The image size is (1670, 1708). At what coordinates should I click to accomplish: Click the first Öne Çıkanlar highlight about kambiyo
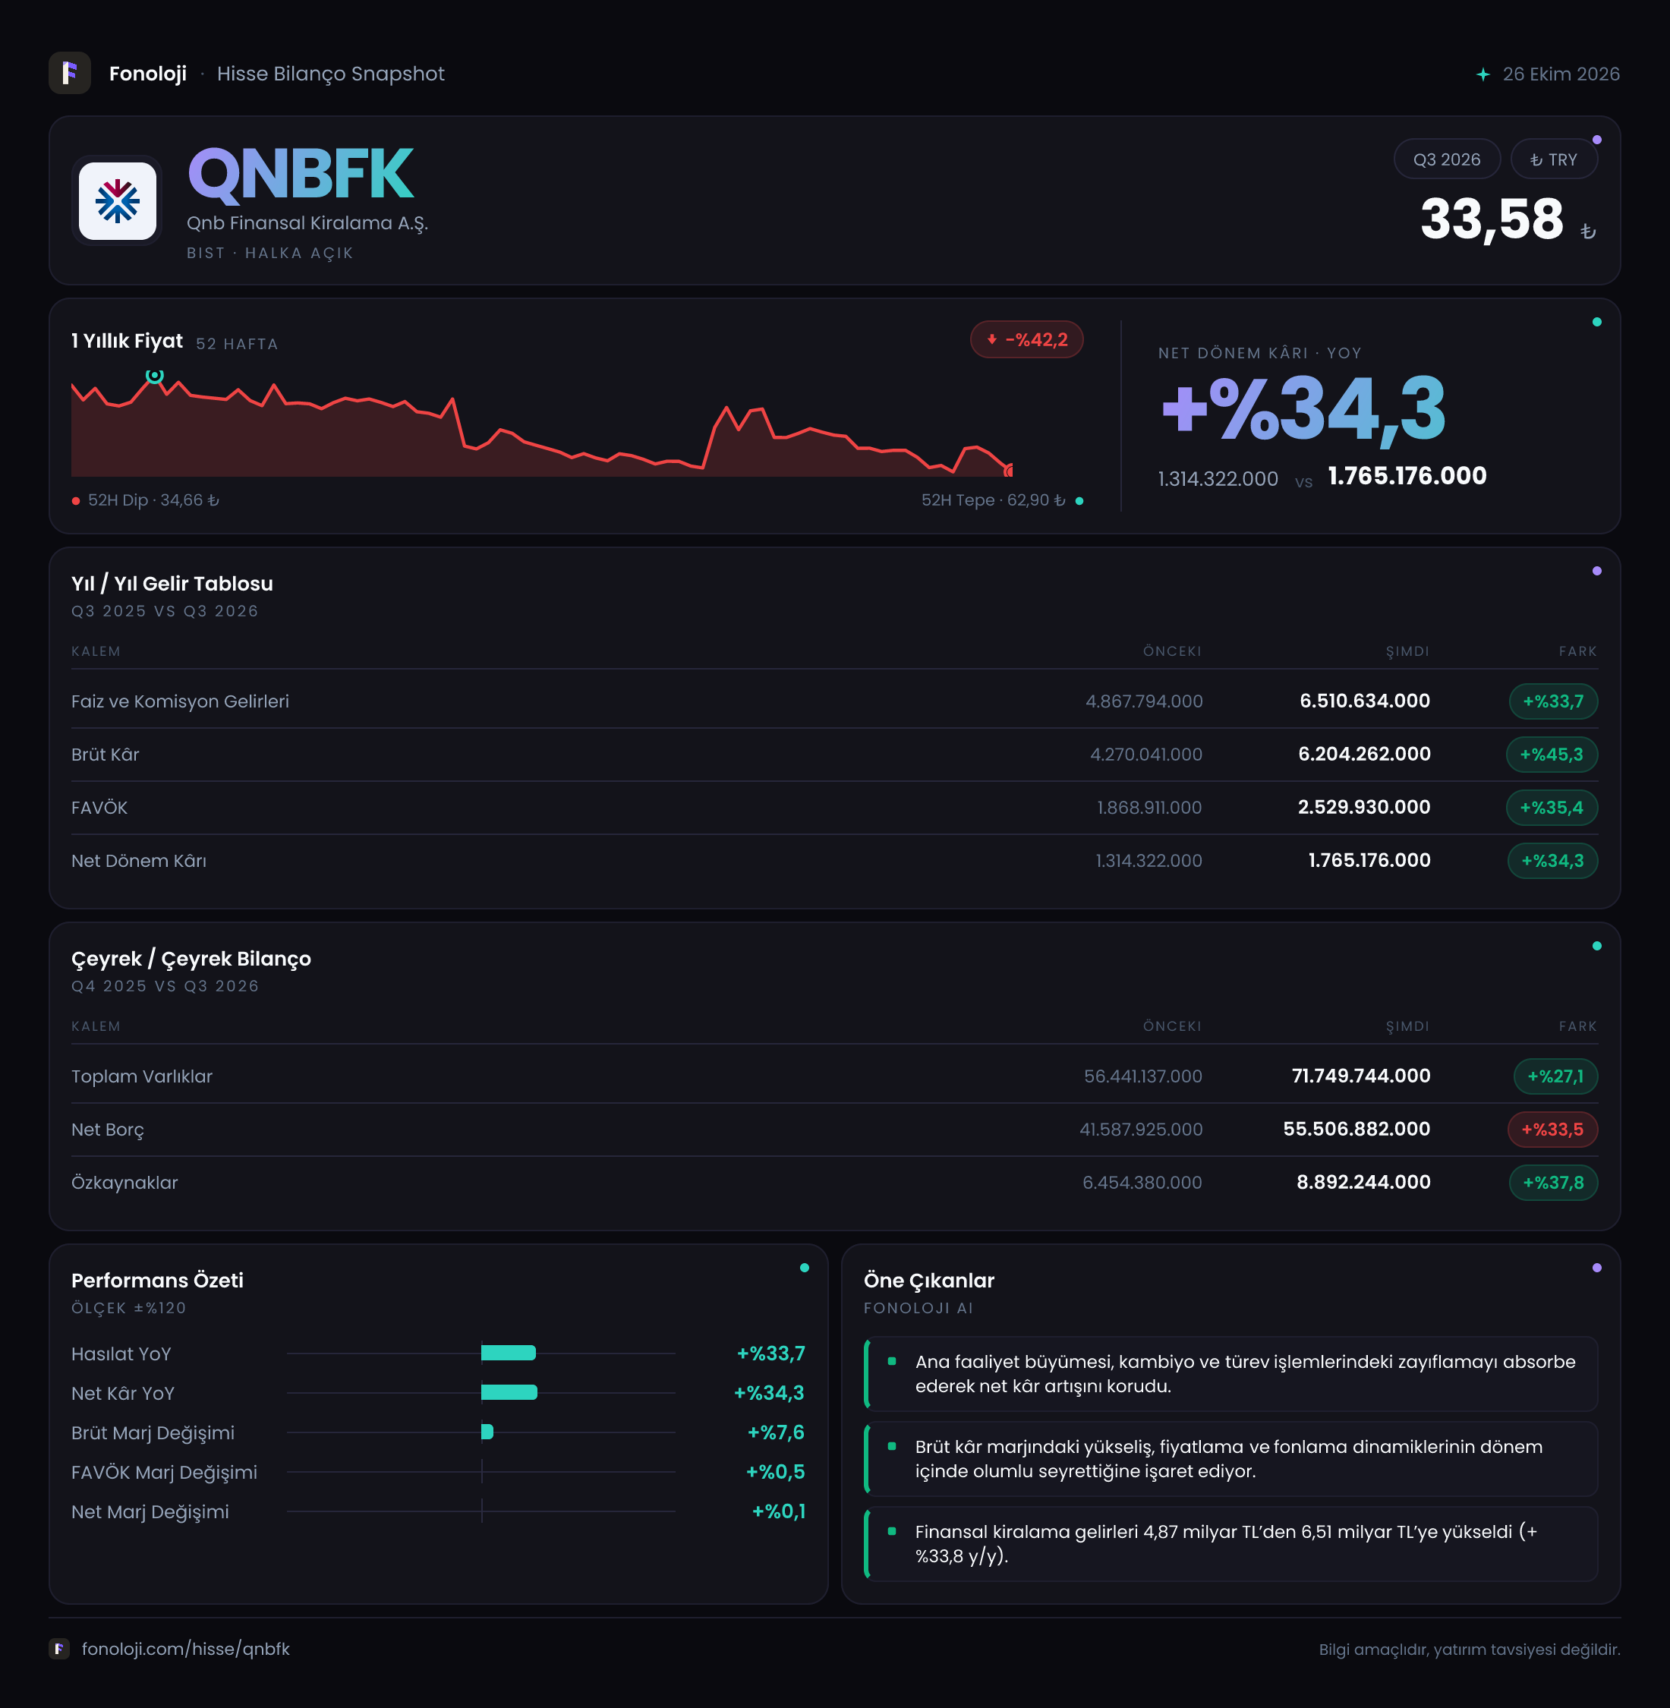[x=1230, y=1374]
